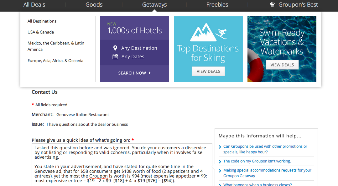Click the SEARCH NOW button
The width and height of the screenshot is (338, 186).
(134, 73)
